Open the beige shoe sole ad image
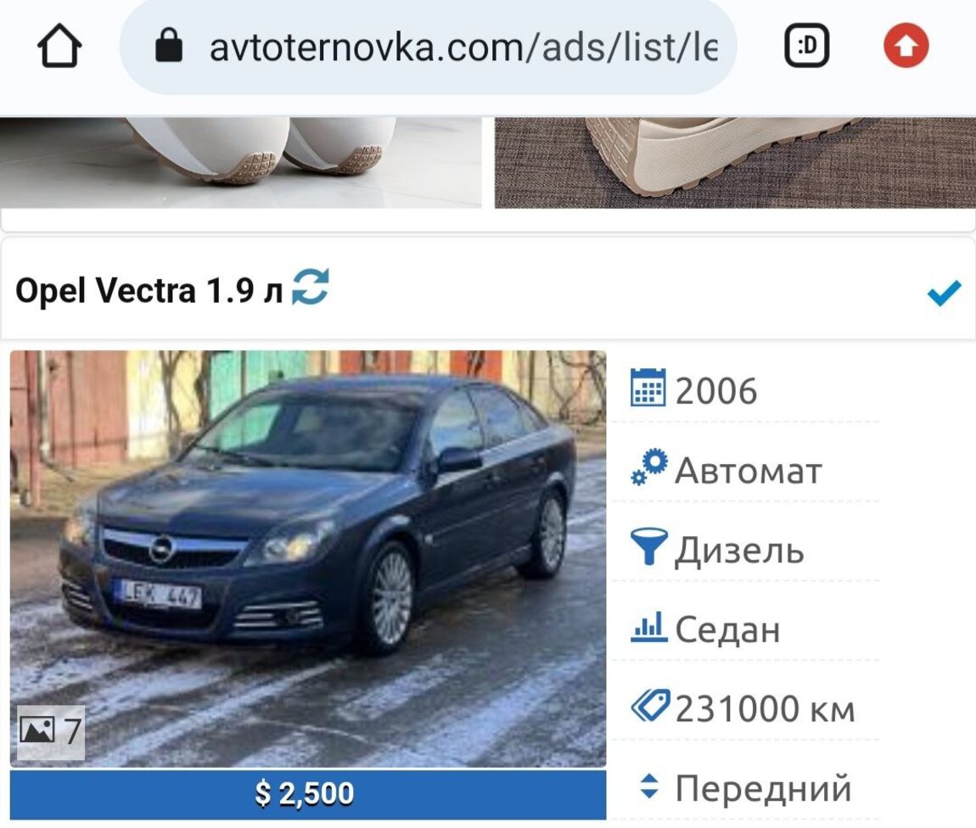976x828 pixels. tap(735, 162)
